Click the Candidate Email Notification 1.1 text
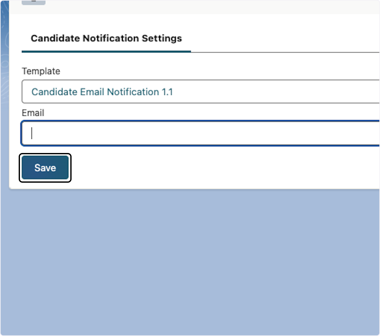 pos(102,92)
